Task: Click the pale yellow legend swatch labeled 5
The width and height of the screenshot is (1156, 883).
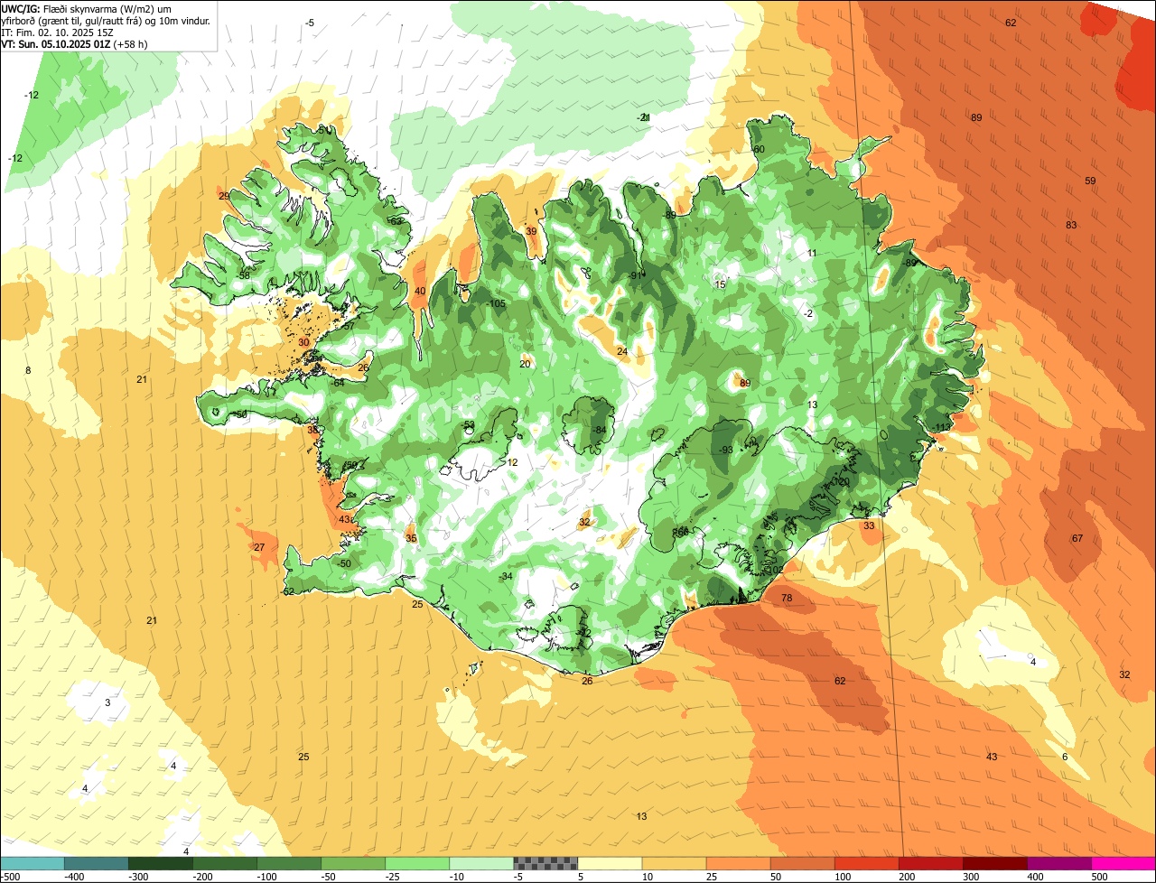Action: [x=610, y=863]
